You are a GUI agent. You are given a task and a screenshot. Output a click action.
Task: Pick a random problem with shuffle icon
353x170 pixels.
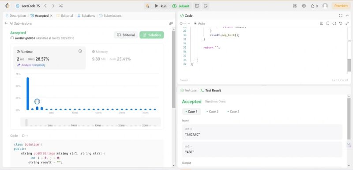[x=60, y=6]
